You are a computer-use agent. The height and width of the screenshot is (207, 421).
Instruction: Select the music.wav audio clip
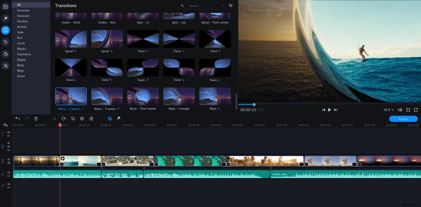[345, 174]
